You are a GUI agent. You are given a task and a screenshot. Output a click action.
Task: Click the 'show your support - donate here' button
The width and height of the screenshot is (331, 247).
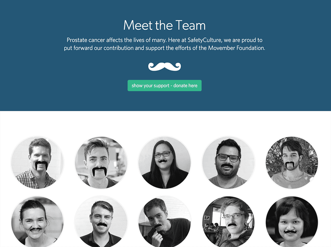[165, 86]
